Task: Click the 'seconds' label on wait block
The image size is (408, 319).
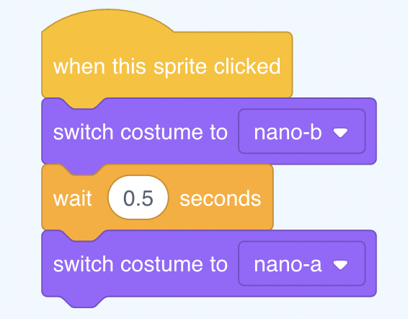Action: (221, 198)
